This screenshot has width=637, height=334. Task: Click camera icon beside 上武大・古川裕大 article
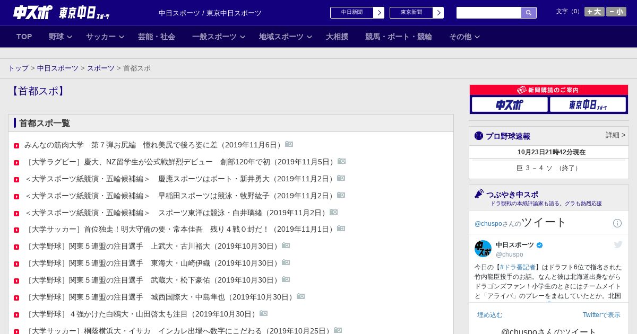(286, 245)
